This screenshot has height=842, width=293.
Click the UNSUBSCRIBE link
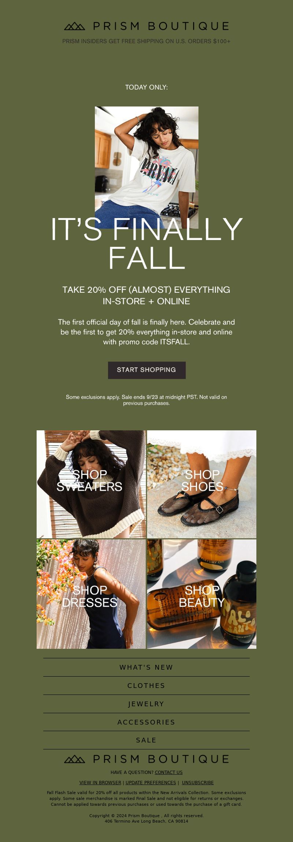[x=198, y=782]
